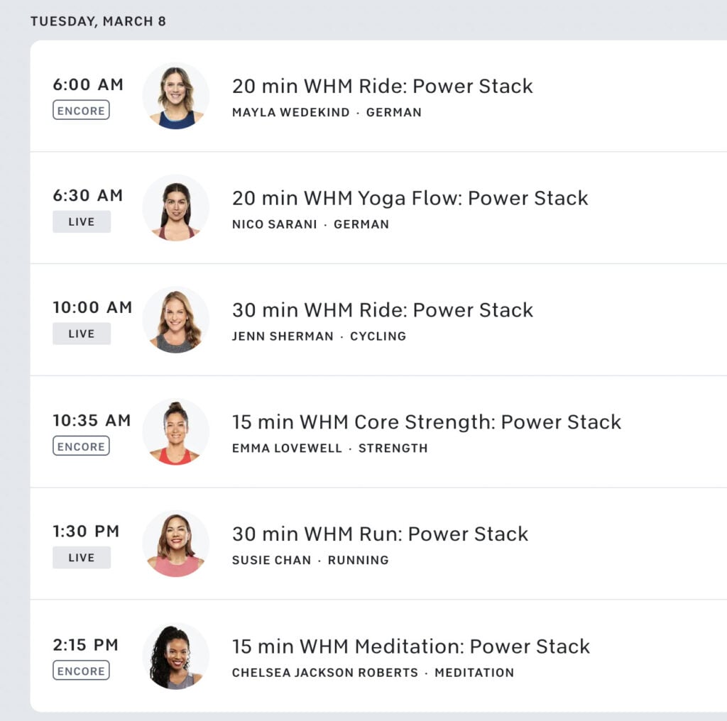Click Mayla Wedekind's instructor avatar
This screenshot has width=727, height=721.
click(x=176, y=96)
